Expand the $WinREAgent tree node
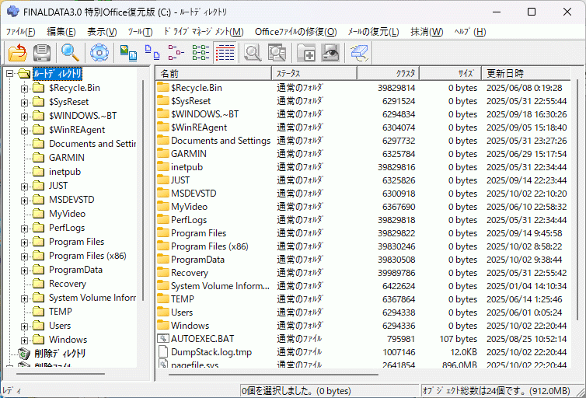 (24, 131)
